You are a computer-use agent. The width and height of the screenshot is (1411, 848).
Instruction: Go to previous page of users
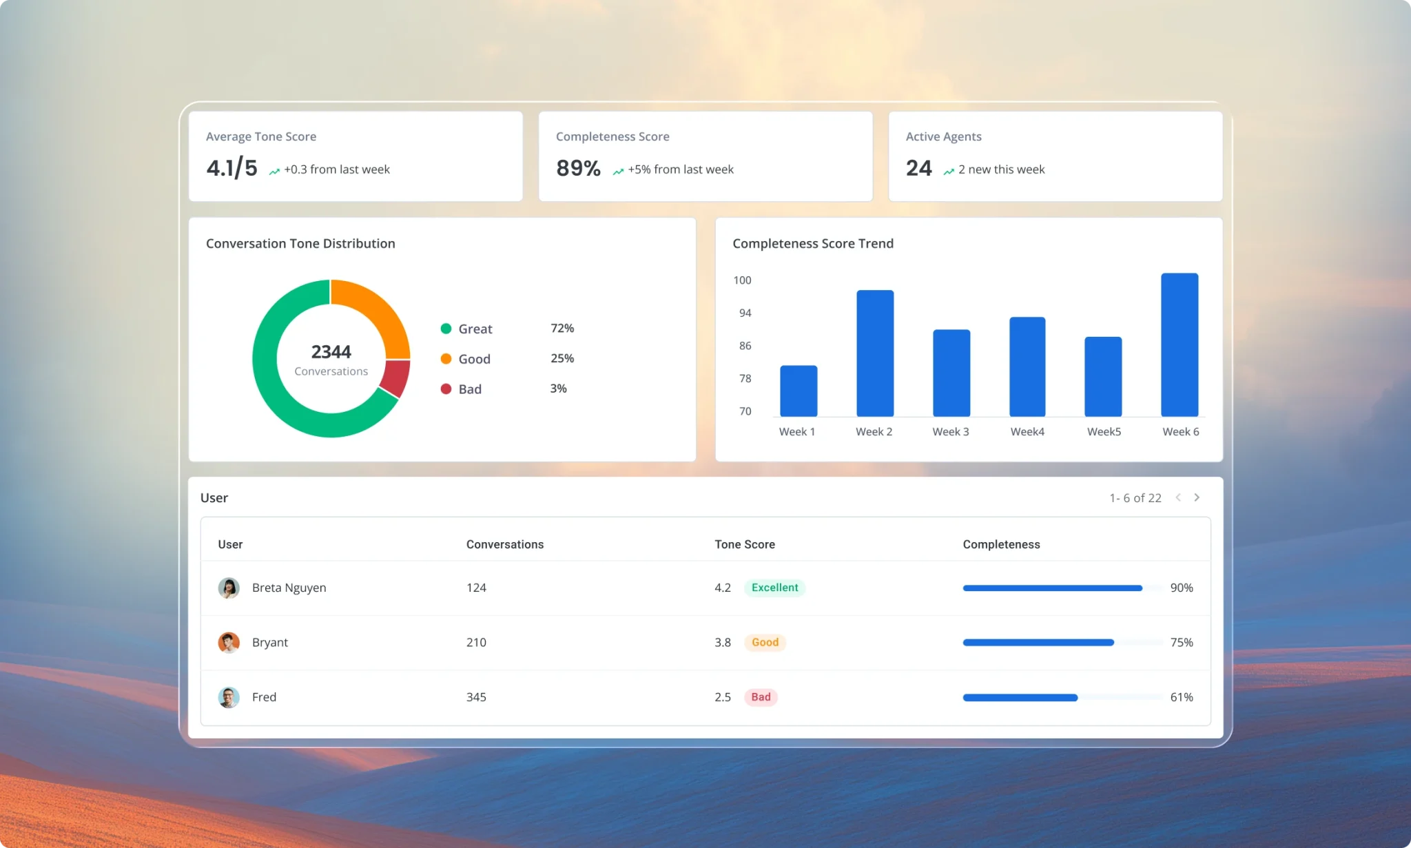[1178, 497]
